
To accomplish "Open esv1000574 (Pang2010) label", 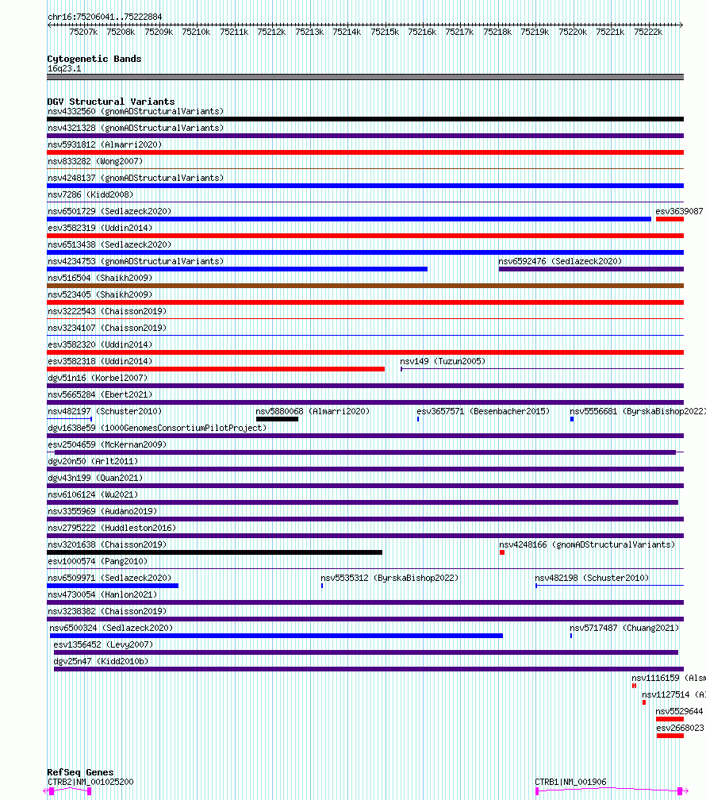I will coord(98,561).
